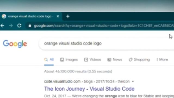Select the All results tab
The image size is (174, 98).
(49, 60)
